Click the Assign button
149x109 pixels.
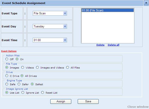pos(61,102)
